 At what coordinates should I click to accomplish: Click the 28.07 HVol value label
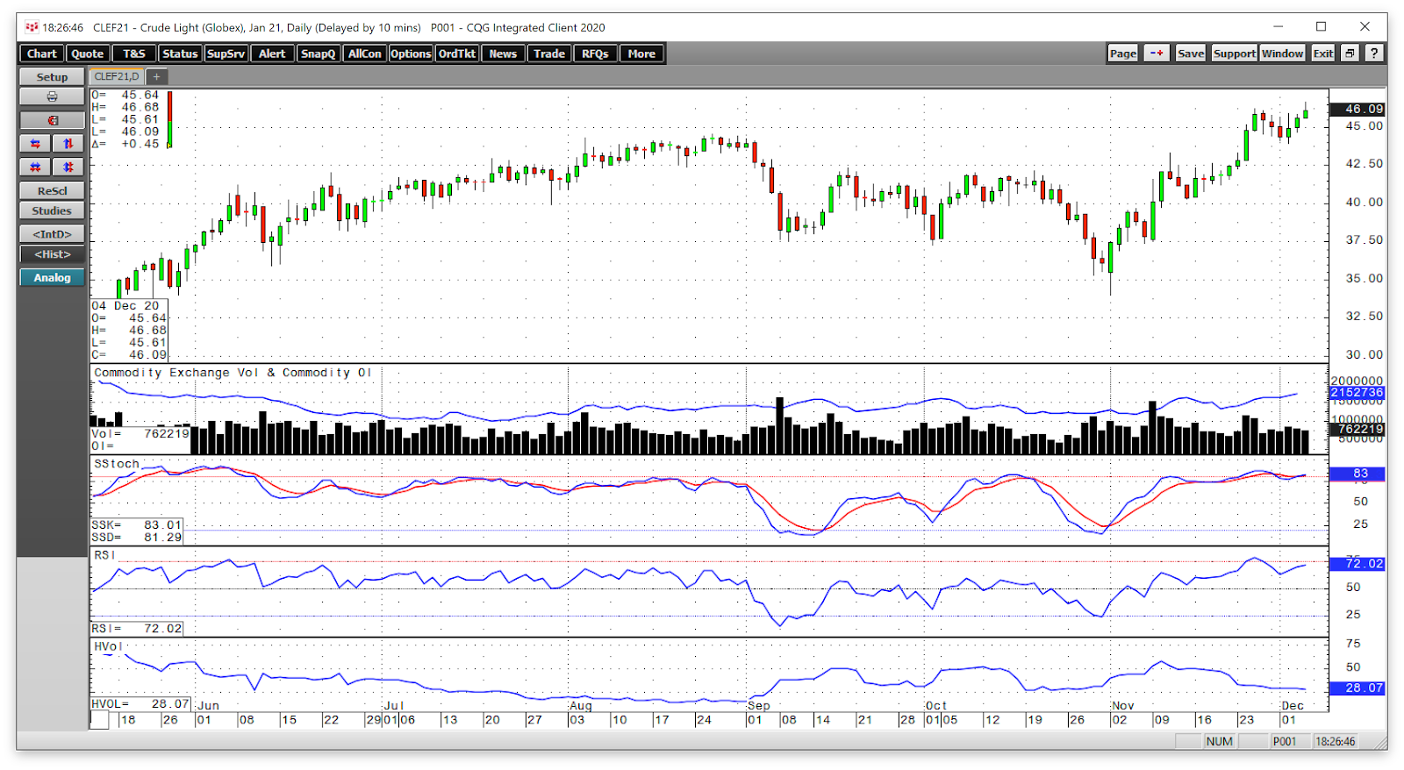(x=1357, y=688)
